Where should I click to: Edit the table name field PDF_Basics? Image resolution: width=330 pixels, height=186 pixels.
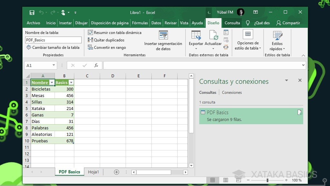(53, 40)
